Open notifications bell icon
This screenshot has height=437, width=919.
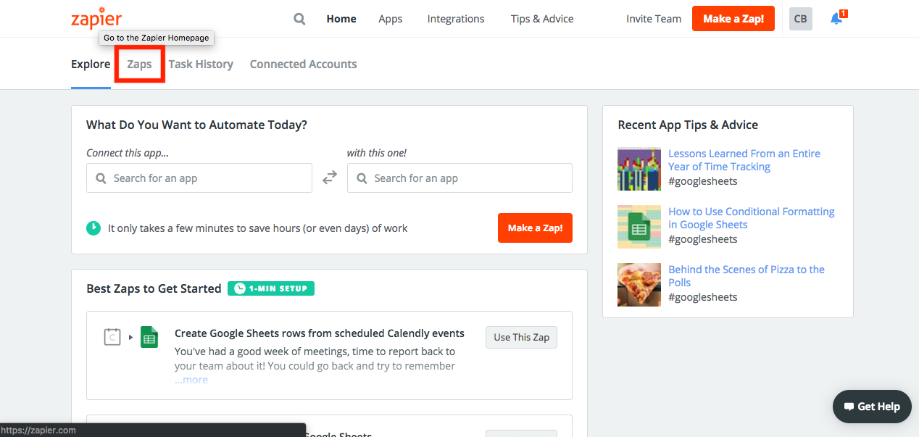click(837, 18)
